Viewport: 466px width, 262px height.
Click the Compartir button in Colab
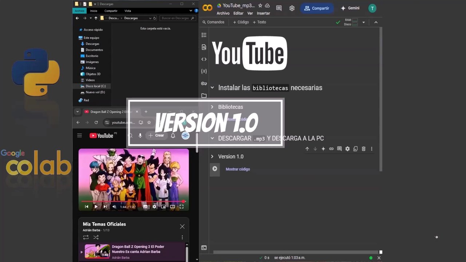317,8
